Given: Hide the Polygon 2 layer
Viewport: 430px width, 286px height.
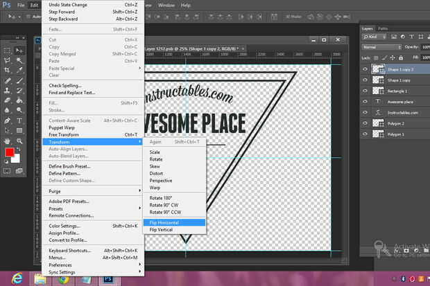Looking at the screenshot, I should (x=365, y=123).
